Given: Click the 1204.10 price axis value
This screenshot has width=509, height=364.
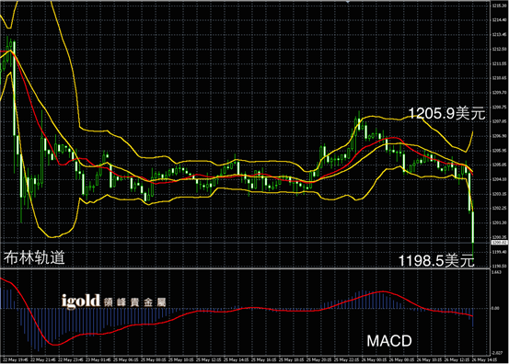Looking at the screenshot, I should coord(499,179).
